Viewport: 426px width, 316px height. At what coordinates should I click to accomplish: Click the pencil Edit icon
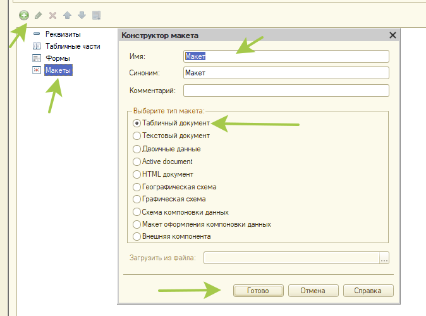tap(39, 15)
